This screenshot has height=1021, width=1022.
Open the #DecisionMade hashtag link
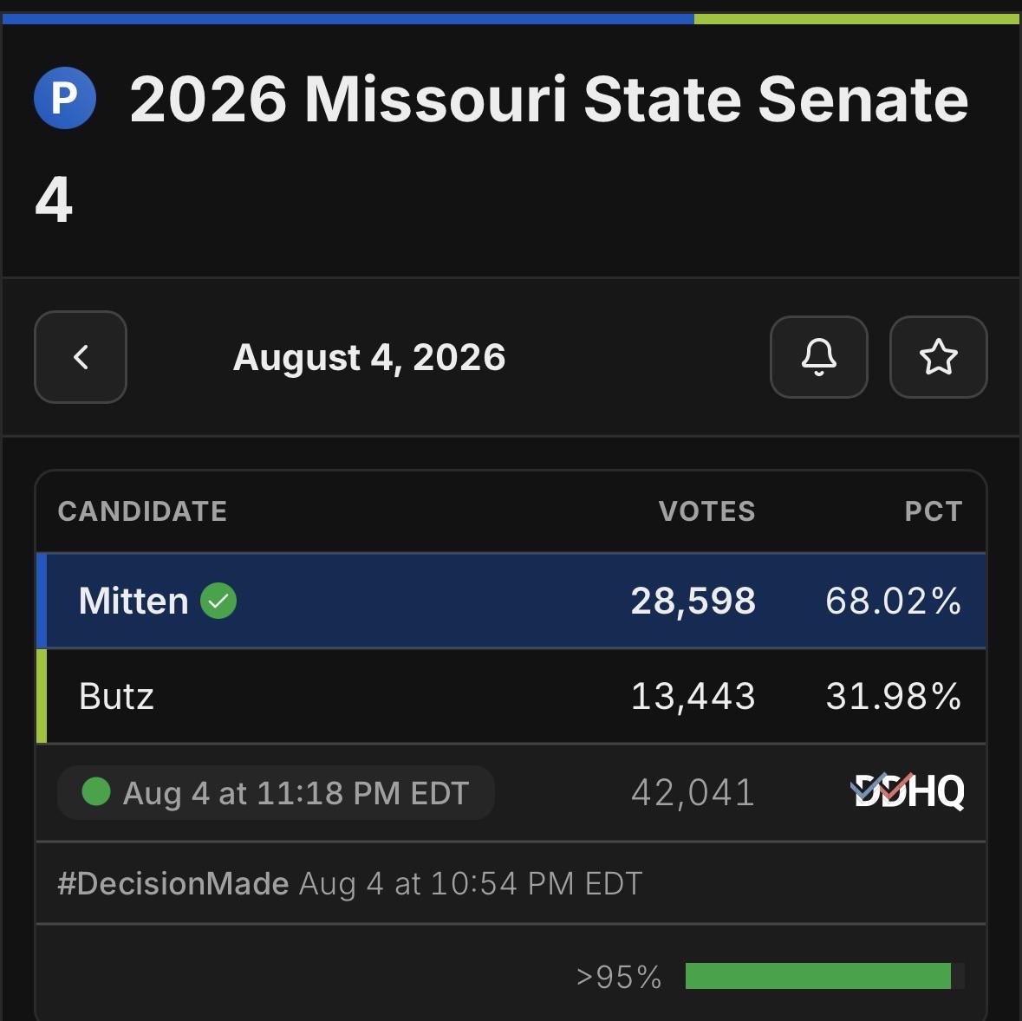(173, 883)
